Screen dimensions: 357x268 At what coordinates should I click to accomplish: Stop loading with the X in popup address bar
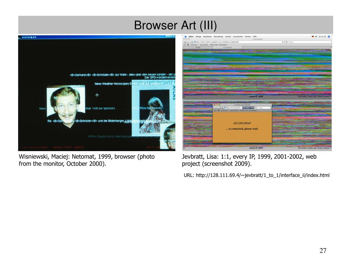[252, 107]
